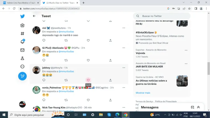The width and height of the screenshot is (210, 118).
Task: Open Profile icon in left sidebar
Action: pyautogui.click(x=22, y=58)
